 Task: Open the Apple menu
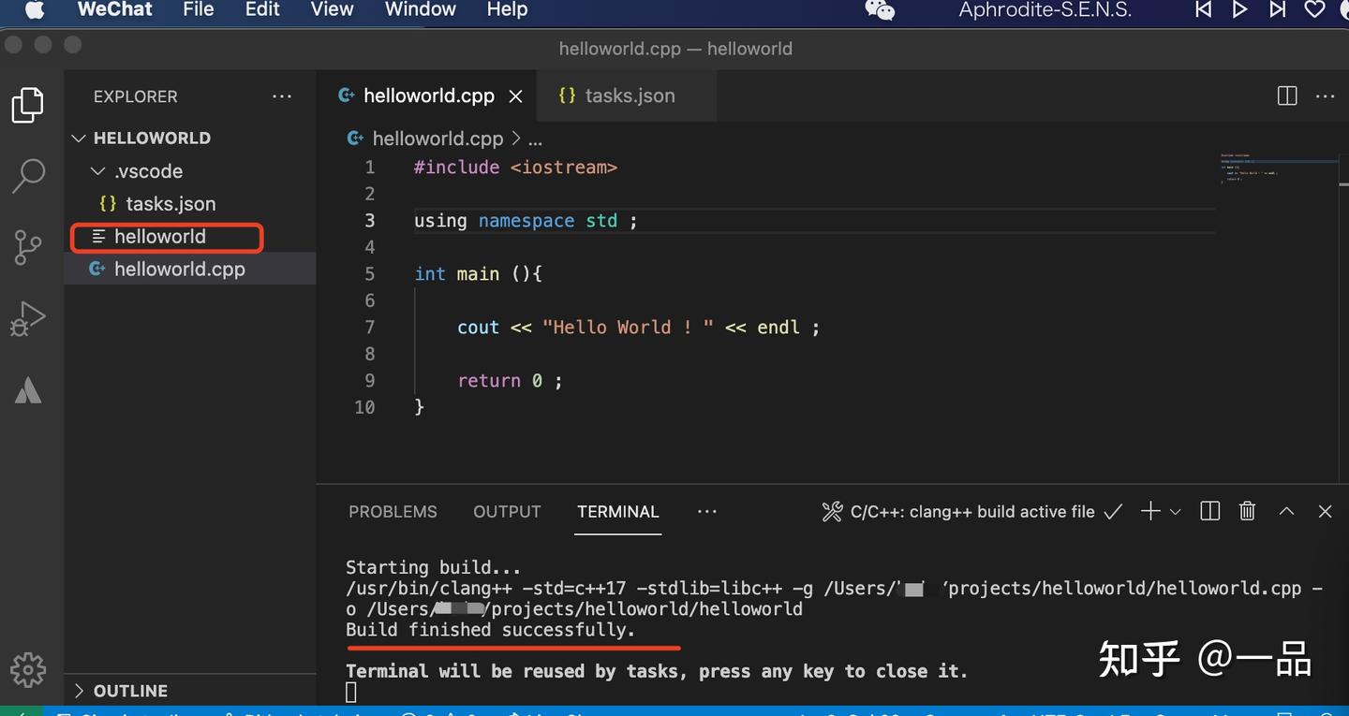tap(34, 11)
